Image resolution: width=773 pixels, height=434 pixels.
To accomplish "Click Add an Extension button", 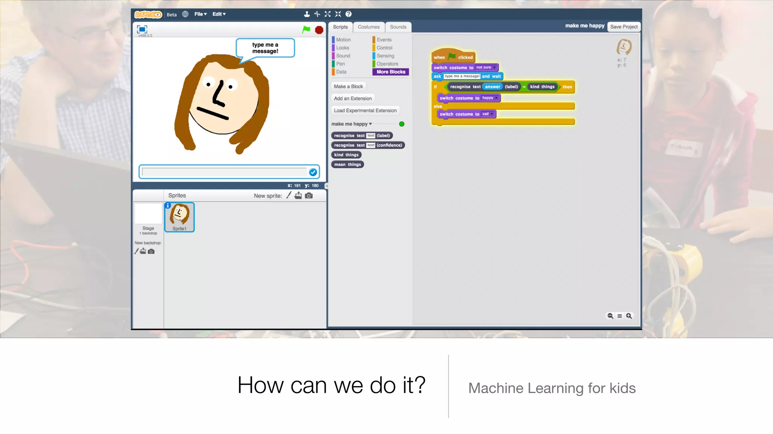I will (353, 98).
